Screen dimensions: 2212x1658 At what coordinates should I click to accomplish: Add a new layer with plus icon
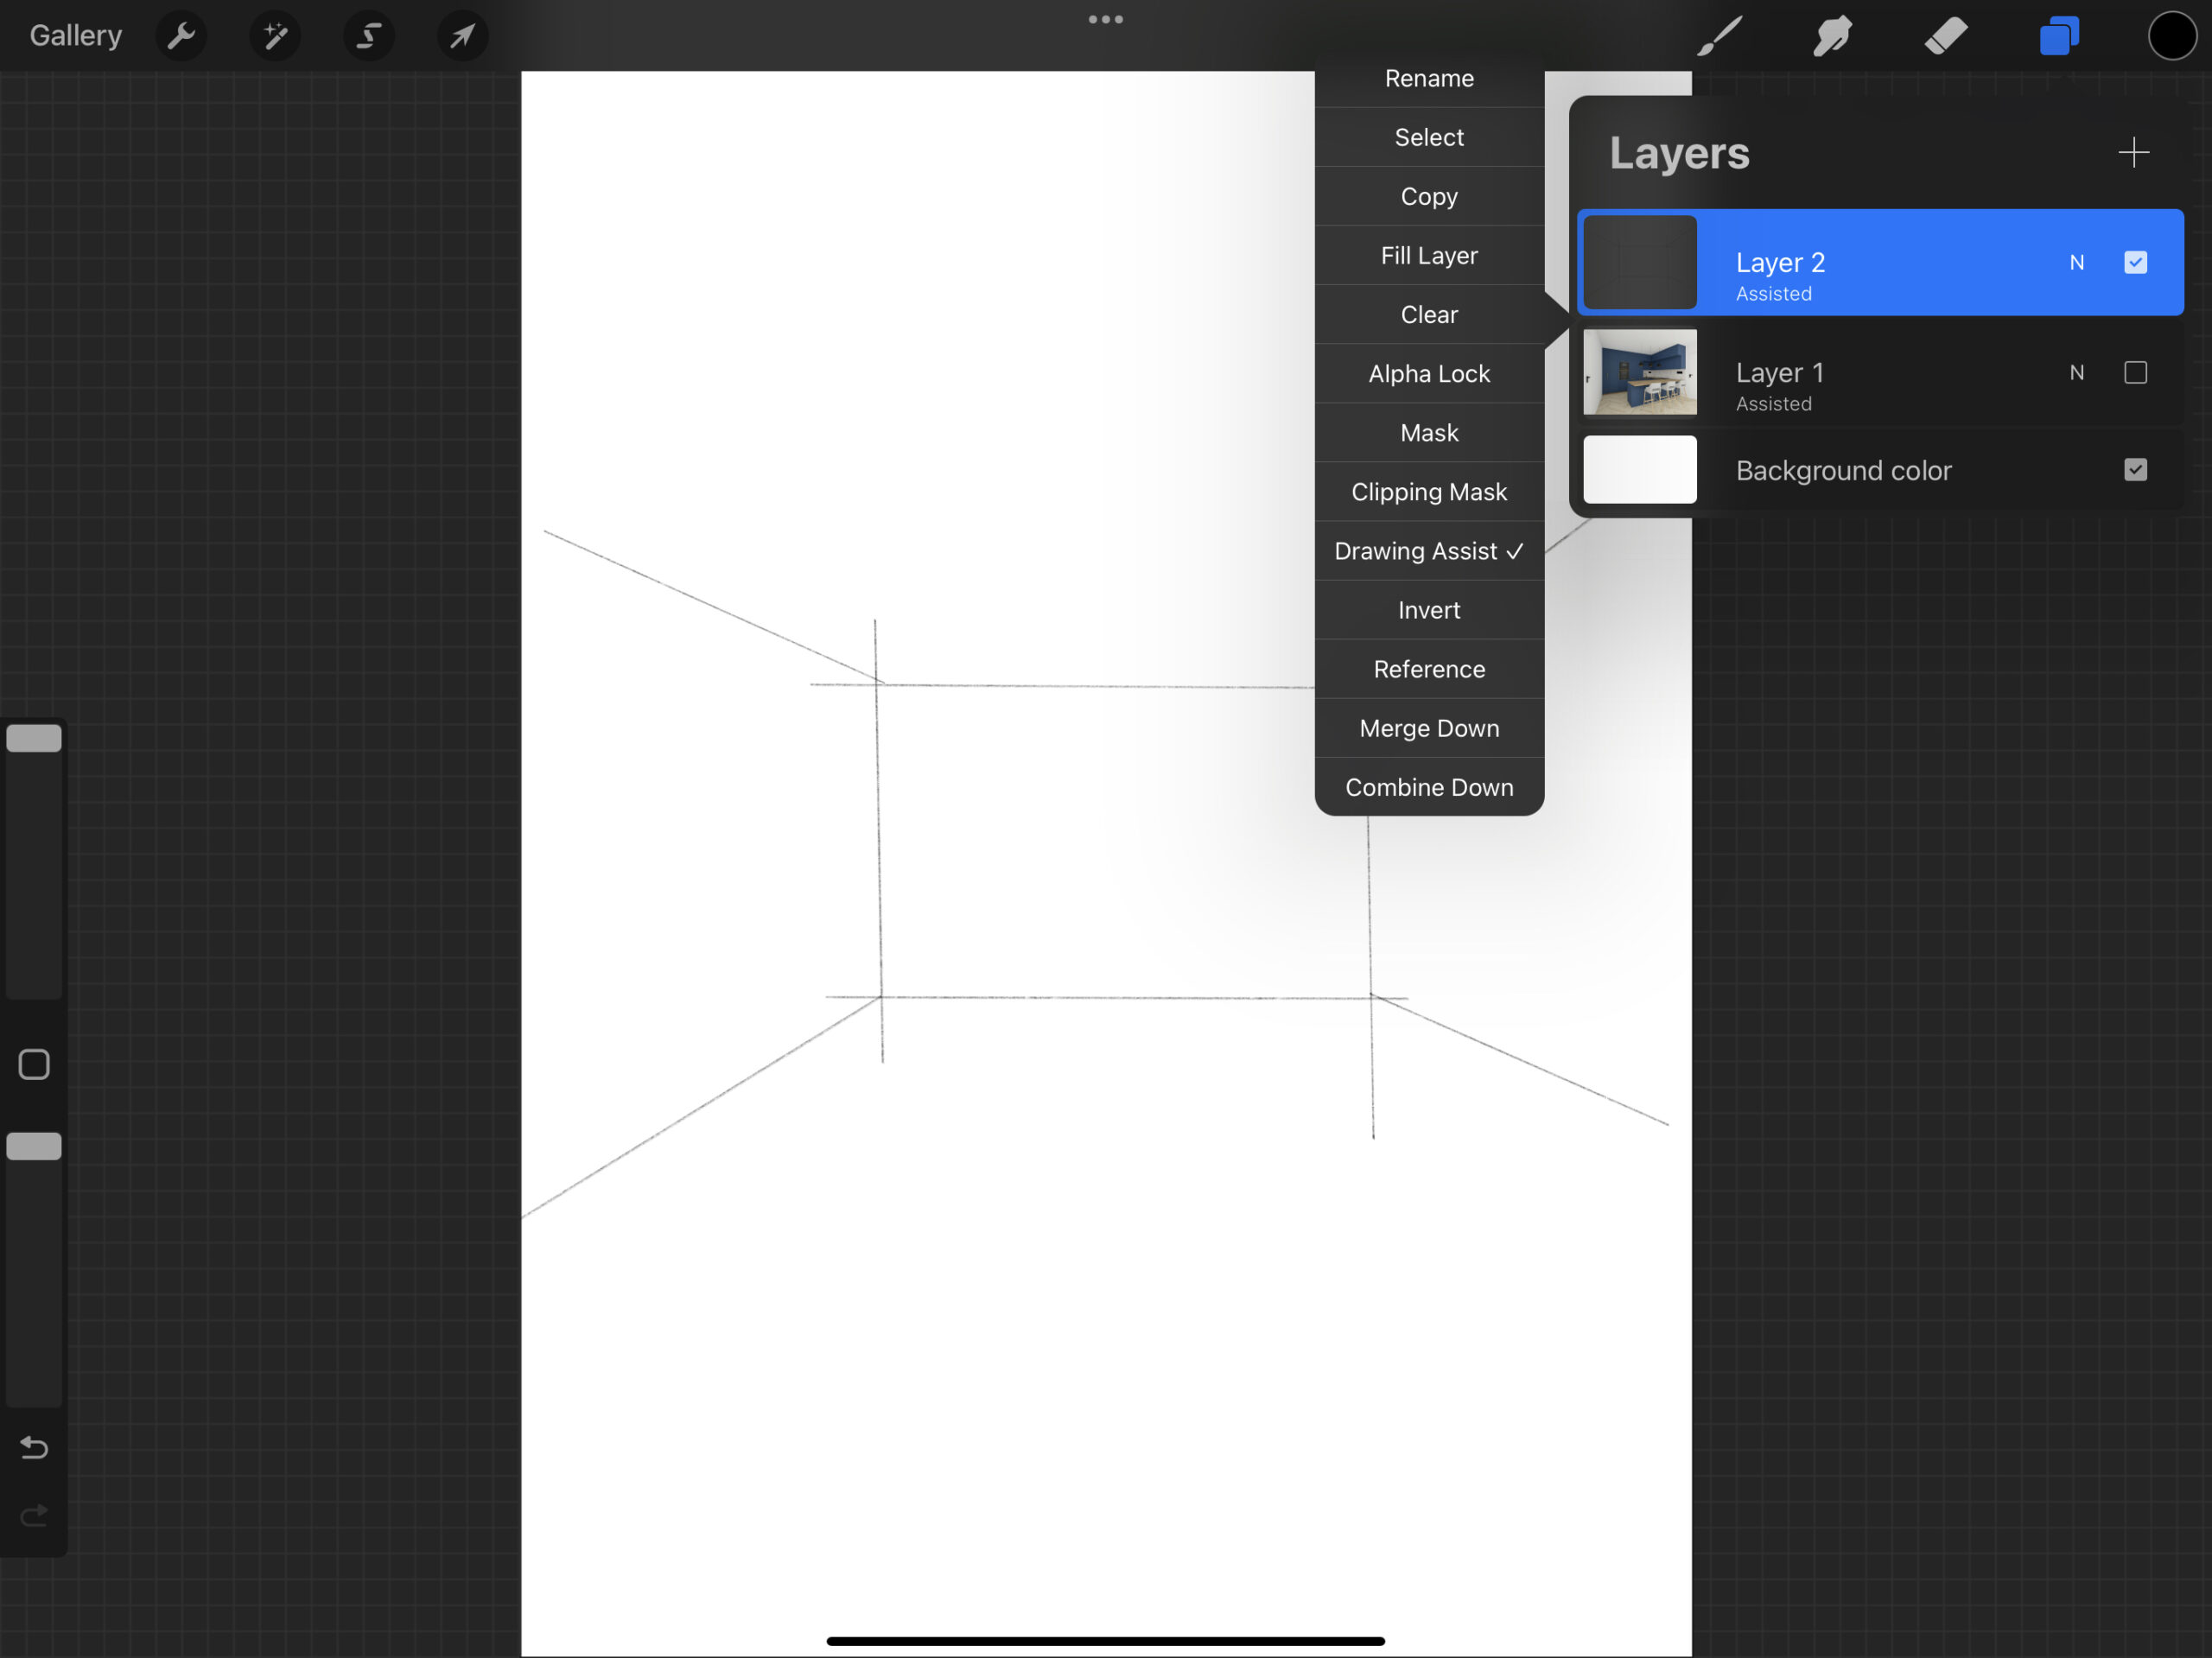[2133, 153]
